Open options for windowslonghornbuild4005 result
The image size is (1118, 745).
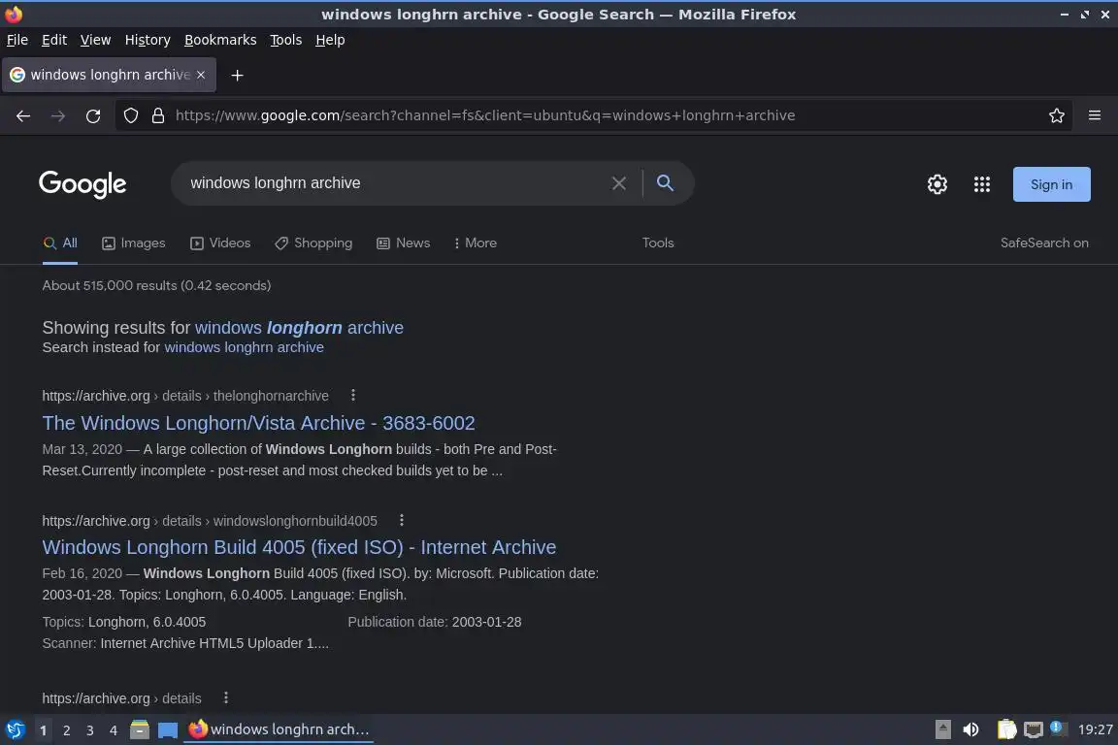point(402,520)
